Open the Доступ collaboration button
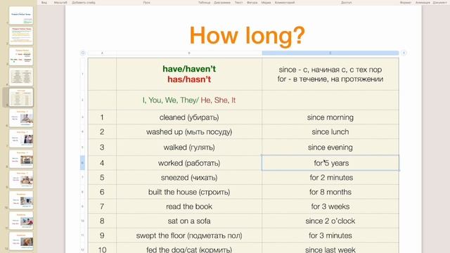 (346, 2)
